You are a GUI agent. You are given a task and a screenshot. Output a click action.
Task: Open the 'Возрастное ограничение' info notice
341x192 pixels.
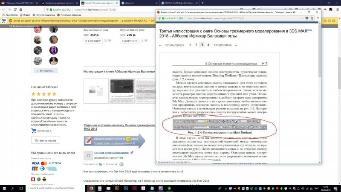(24, 26)
